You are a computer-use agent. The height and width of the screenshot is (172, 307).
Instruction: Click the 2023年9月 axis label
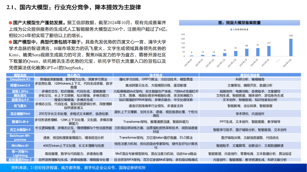coord(199,63)
